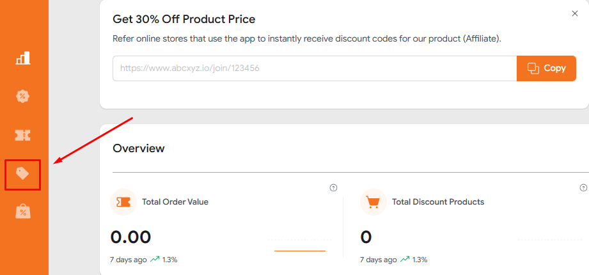Select the coupon ticket sidebar icon
Viewport: 589px width, 275px height.
[x=23, y=135]
